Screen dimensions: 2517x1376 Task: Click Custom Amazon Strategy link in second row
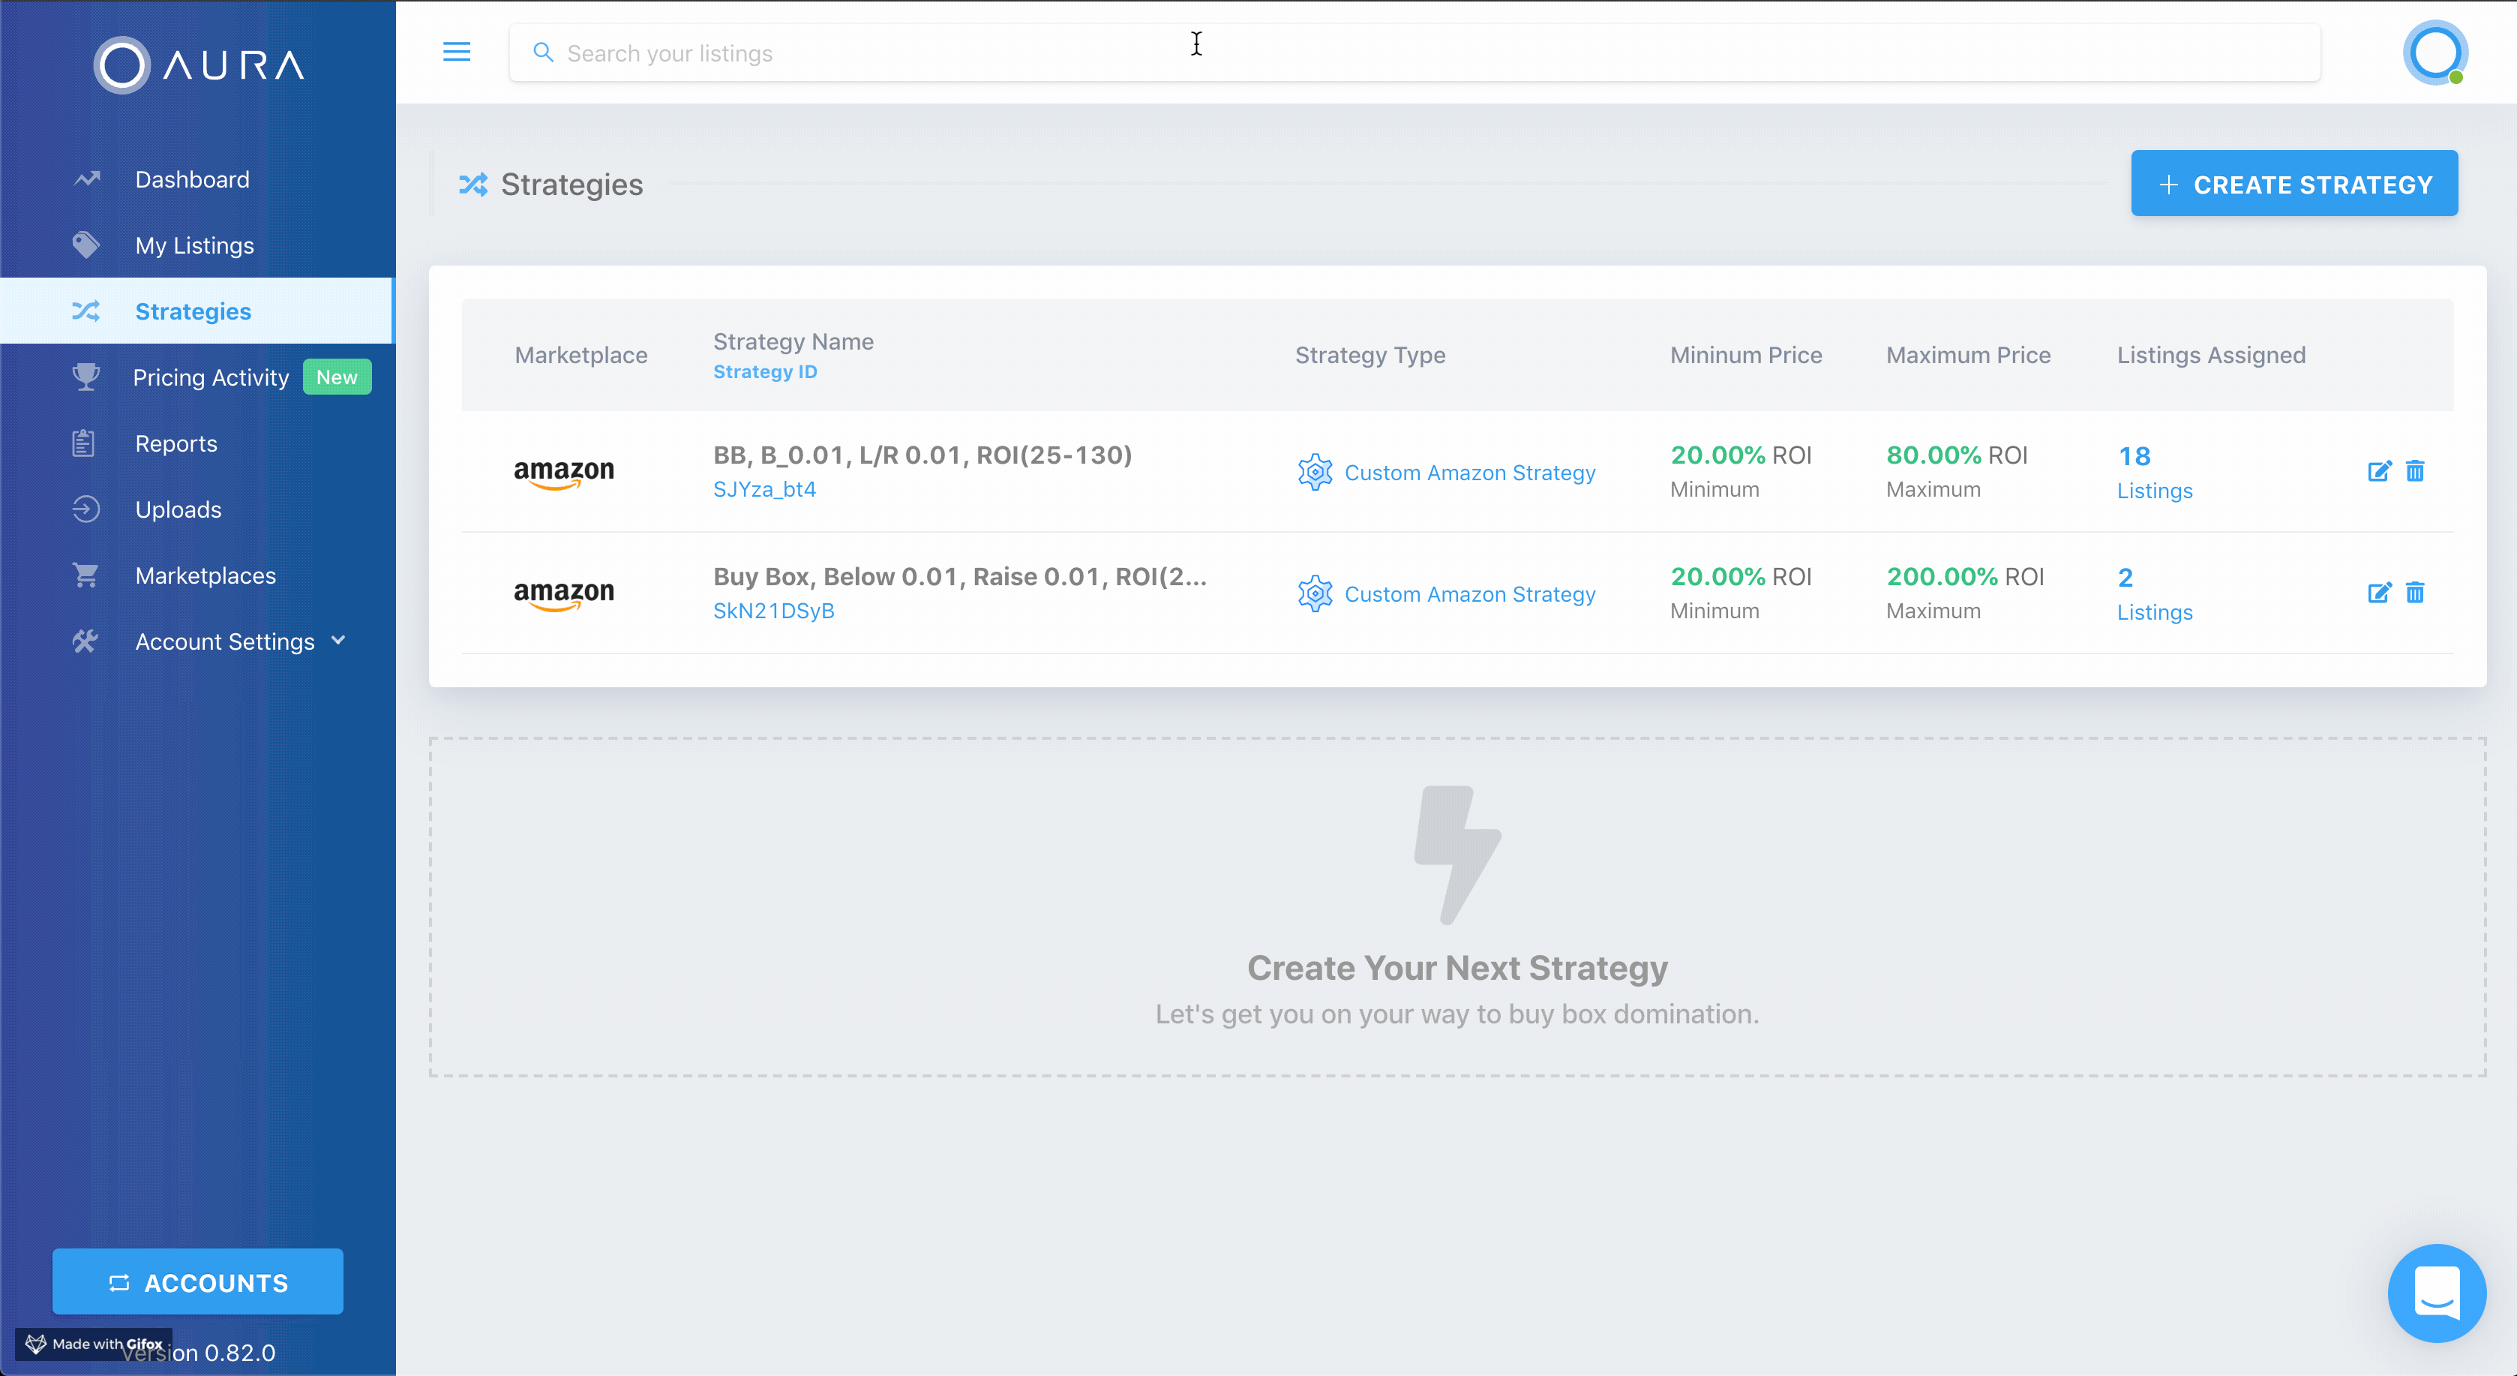[x=1468, y=594]
